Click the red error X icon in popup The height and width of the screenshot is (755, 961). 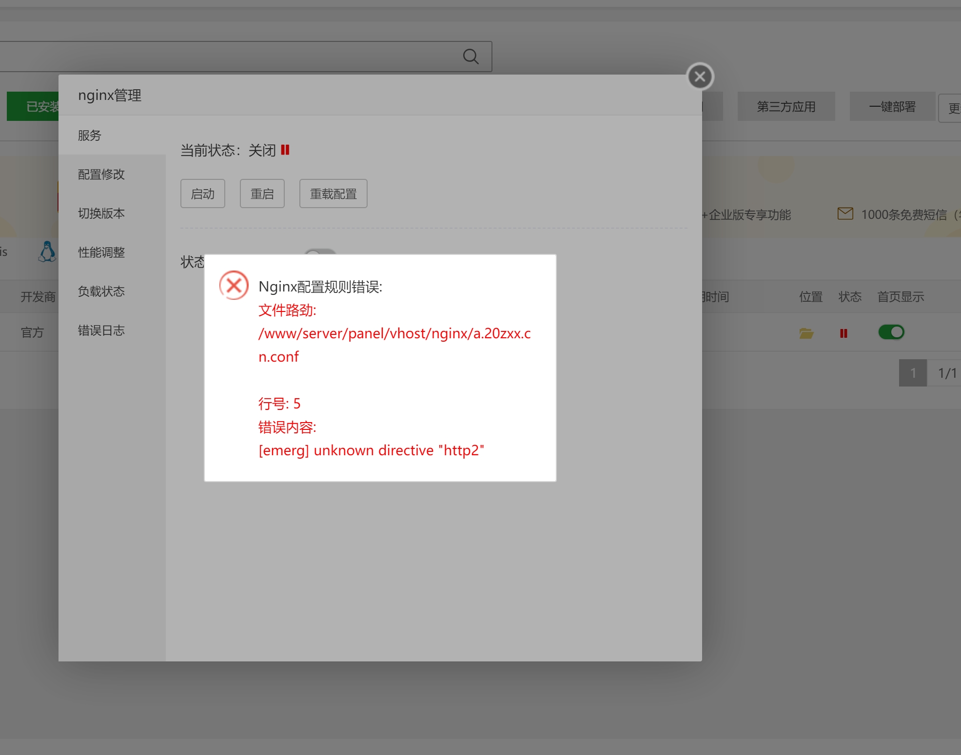click(x=234, y=285)
